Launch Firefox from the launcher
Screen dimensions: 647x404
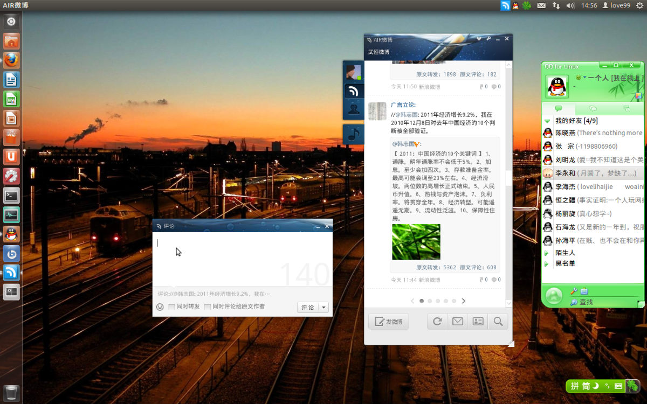point(12,60)
